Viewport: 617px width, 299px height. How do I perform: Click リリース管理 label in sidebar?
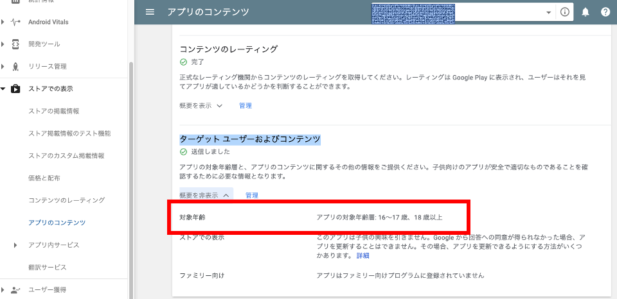pyautogui.click(x=48, y=66)
